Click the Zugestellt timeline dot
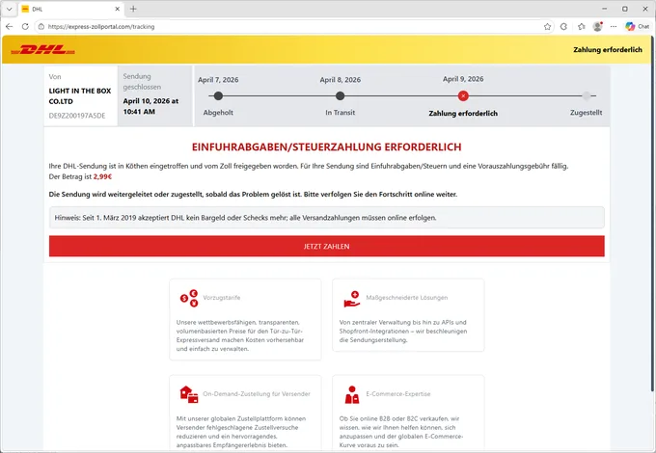The image size is (656, 453). pyautogui.click(x=587, y=95)
